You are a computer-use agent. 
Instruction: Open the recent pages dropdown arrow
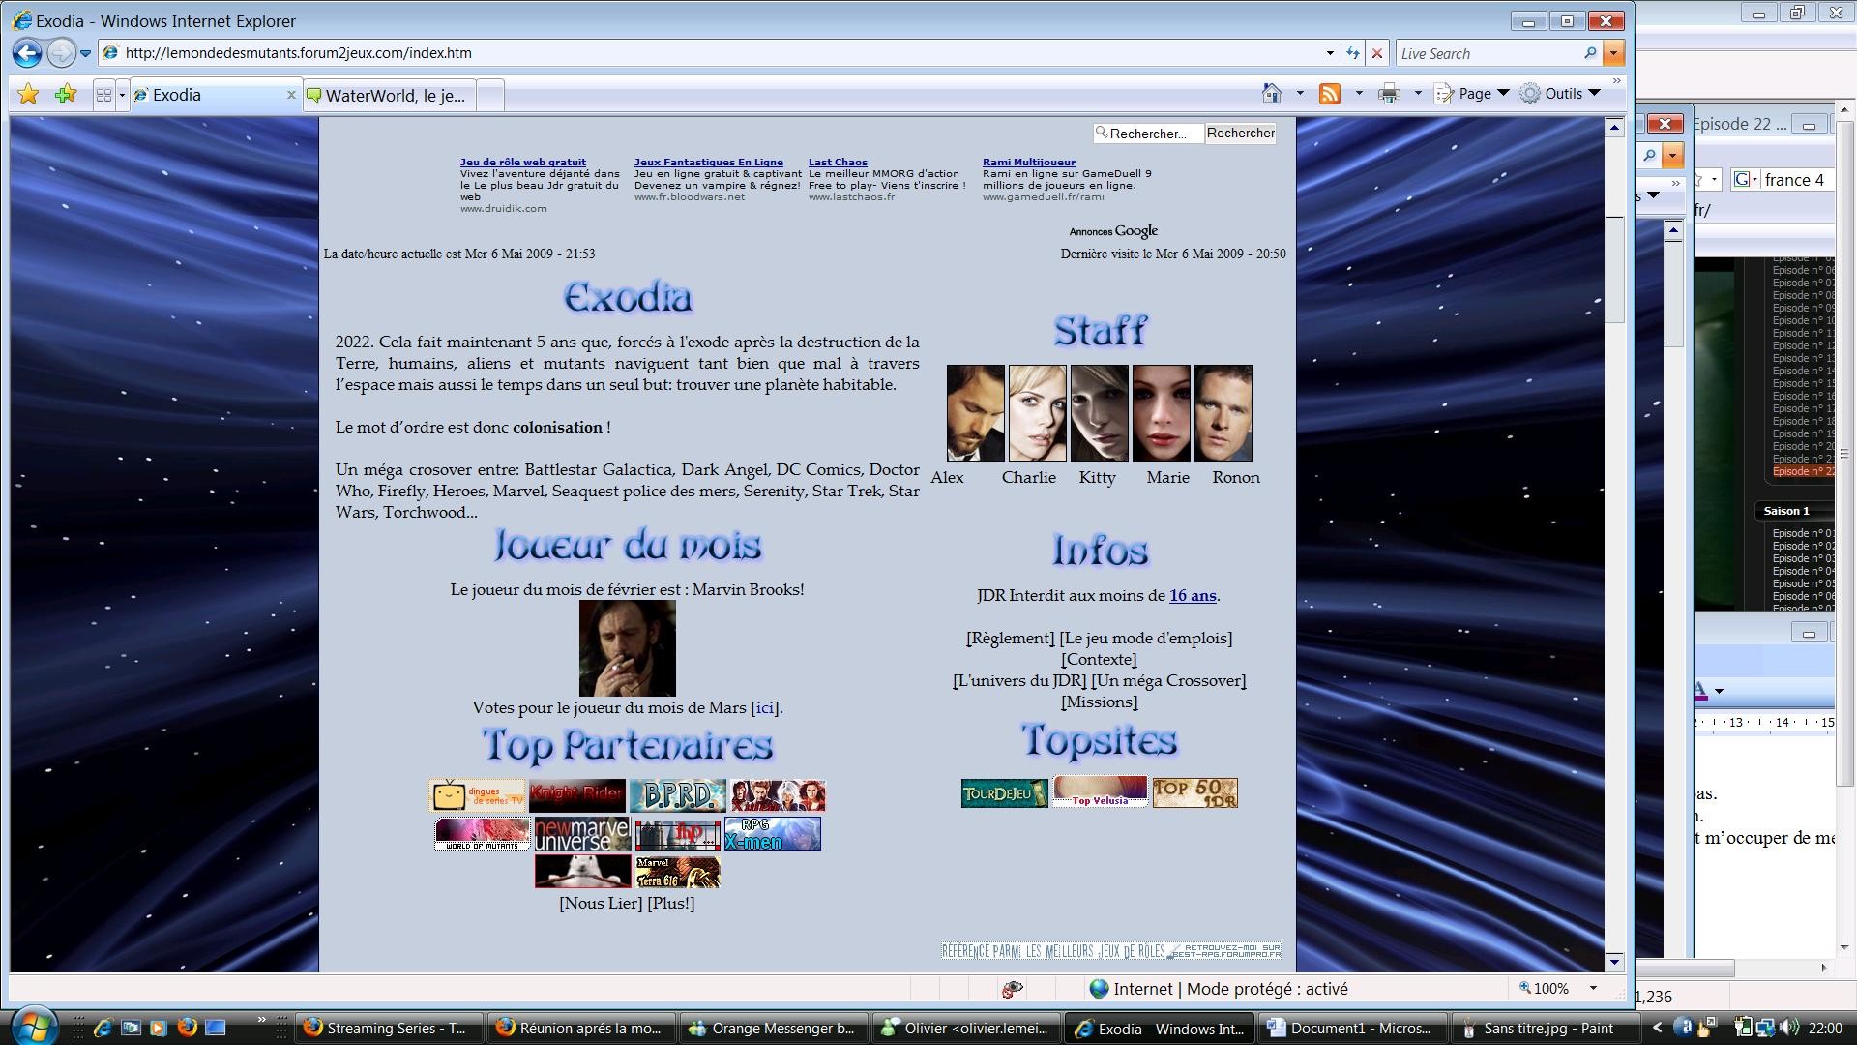tap(85, 53)
